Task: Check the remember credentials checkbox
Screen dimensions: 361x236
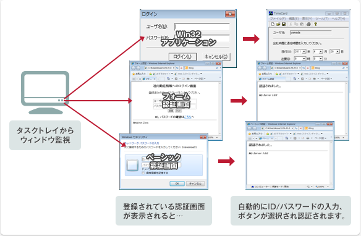Action: 143,173
